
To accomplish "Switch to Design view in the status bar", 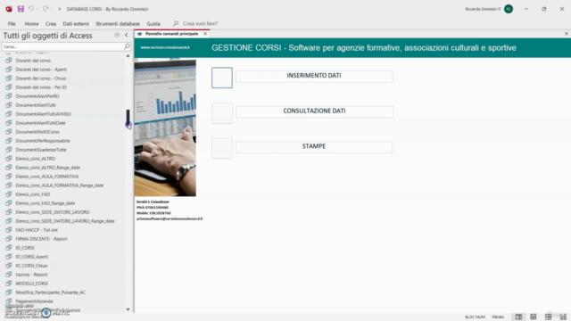I will tap(563, 317).
